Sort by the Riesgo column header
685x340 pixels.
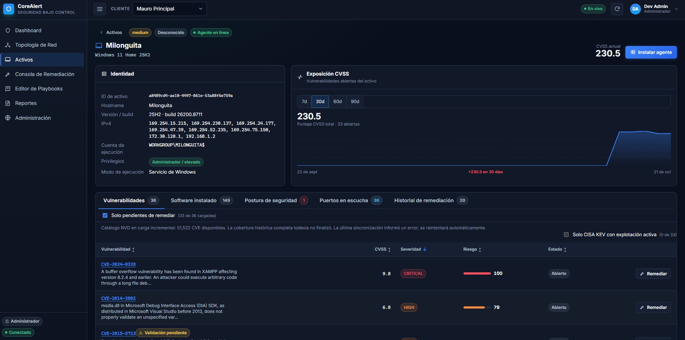472,249
